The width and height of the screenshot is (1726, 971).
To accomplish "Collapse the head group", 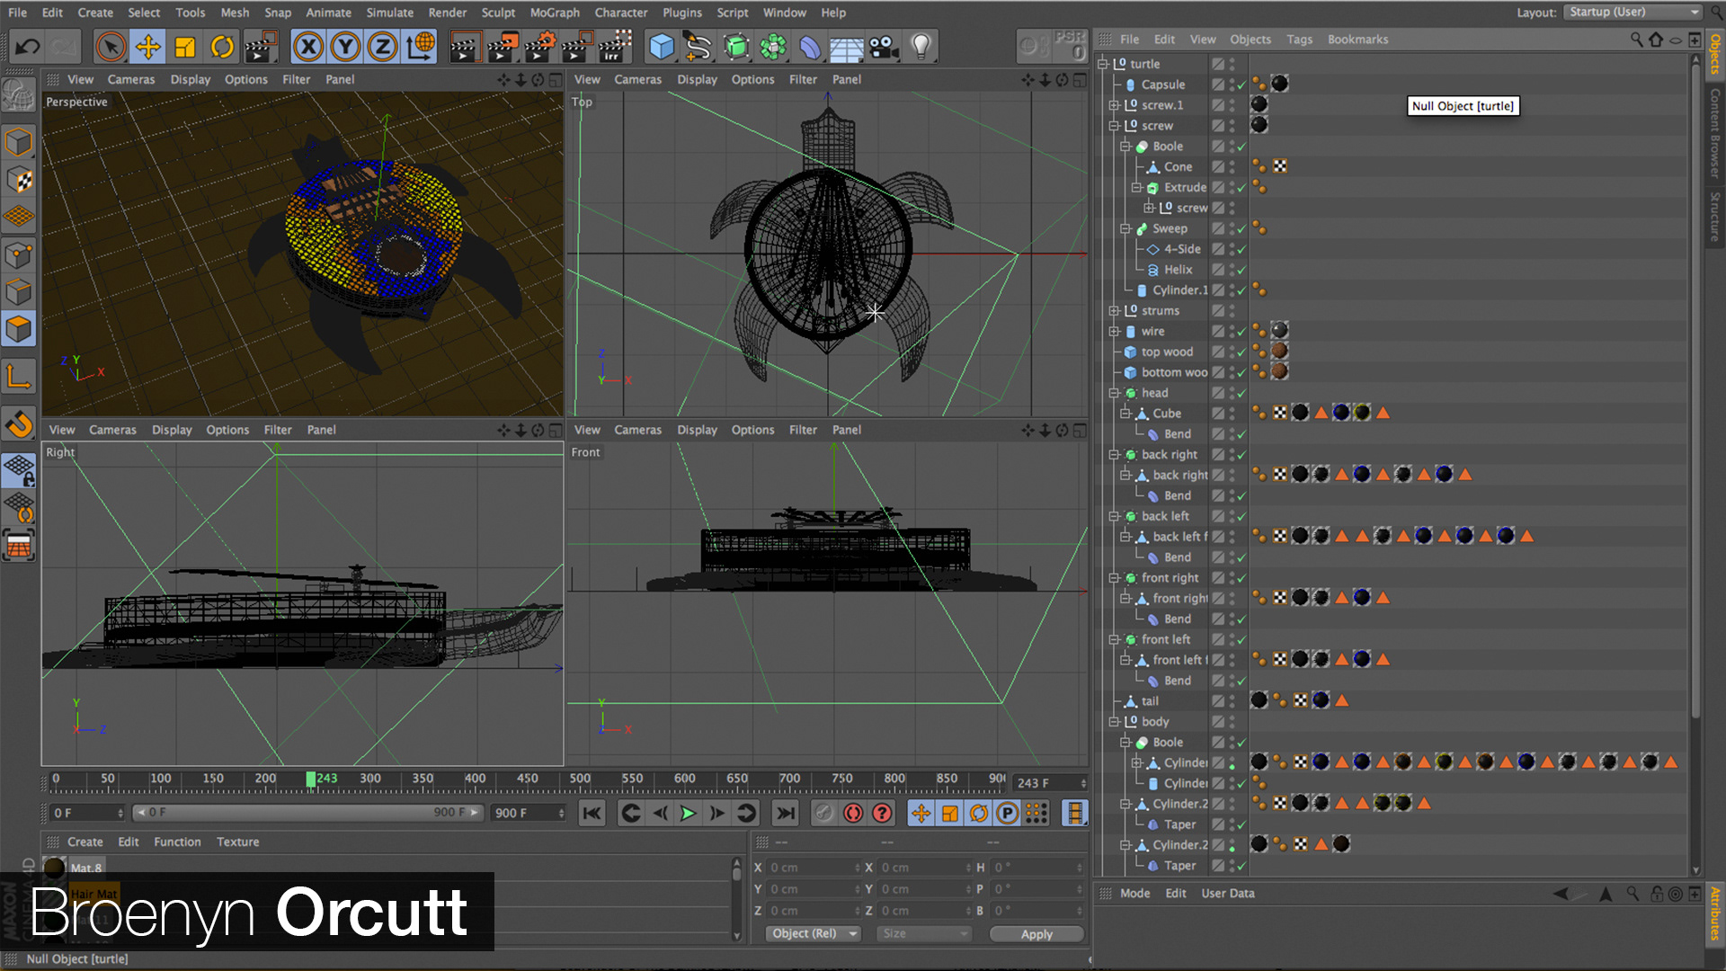I will click(1115, 393).
